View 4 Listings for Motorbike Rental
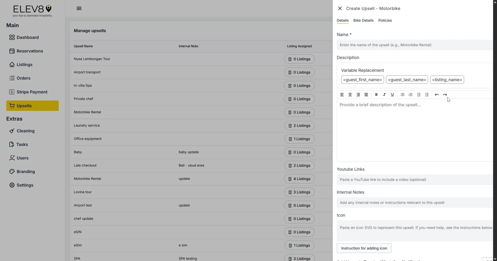Viewport: 497px width, 261px height. (299, 179)
